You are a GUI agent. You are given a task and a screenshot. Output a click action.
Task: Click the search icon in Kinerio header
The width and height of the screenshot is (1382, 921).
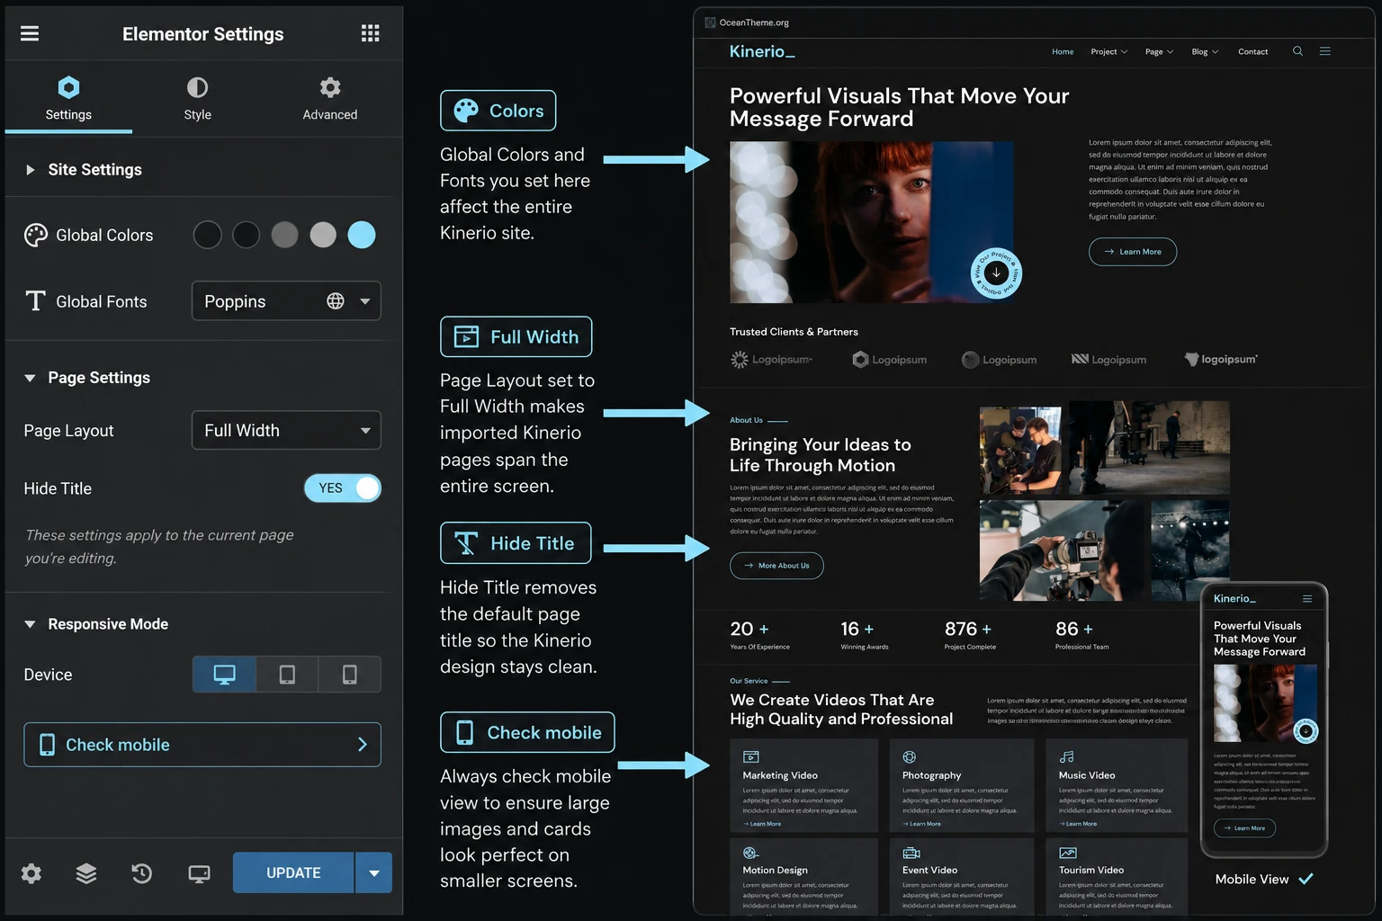coord(1297,51)
